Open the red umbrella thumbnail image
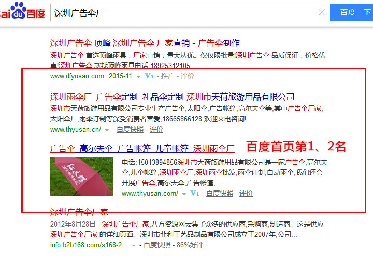 (81, 177)
